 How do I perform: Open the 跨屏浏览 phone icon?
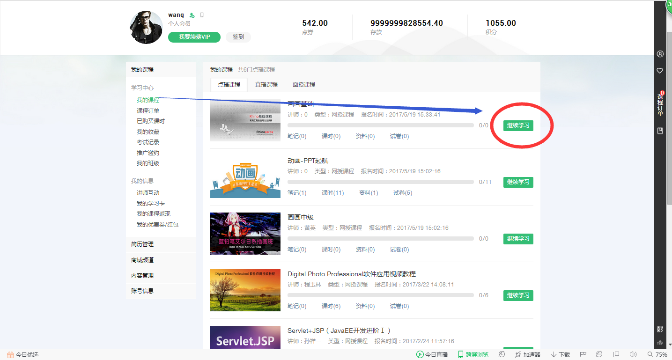[460, 354]
